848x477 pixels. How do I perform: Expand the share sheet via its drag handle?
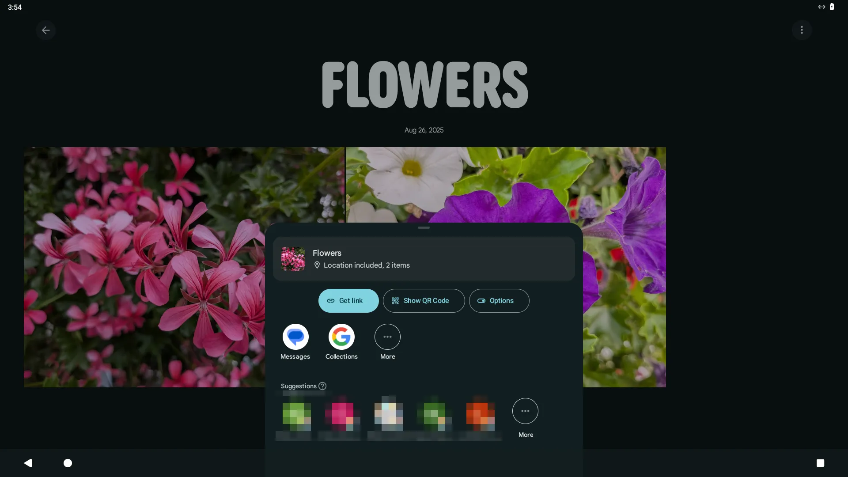coord(424,227)
